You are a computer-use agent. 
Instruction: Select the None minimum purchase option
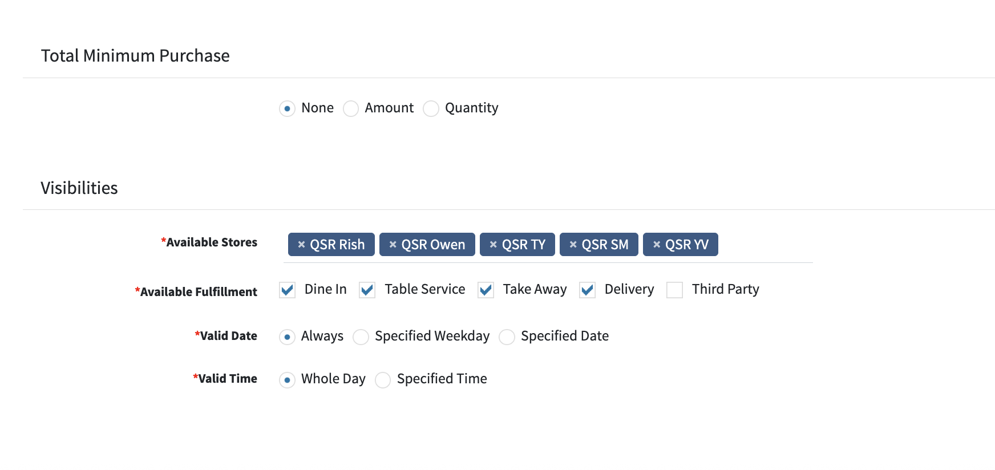(287, 108)
